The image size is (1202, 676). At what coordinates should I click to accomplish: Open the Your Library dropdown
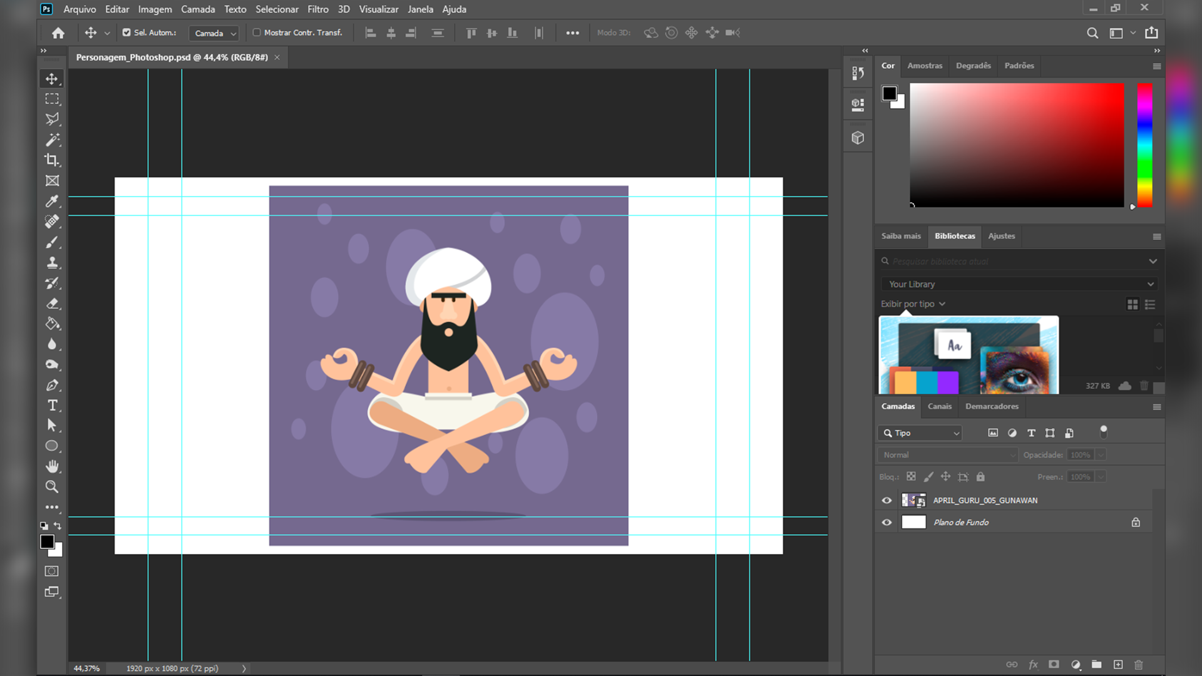(x=1019, y=284)
